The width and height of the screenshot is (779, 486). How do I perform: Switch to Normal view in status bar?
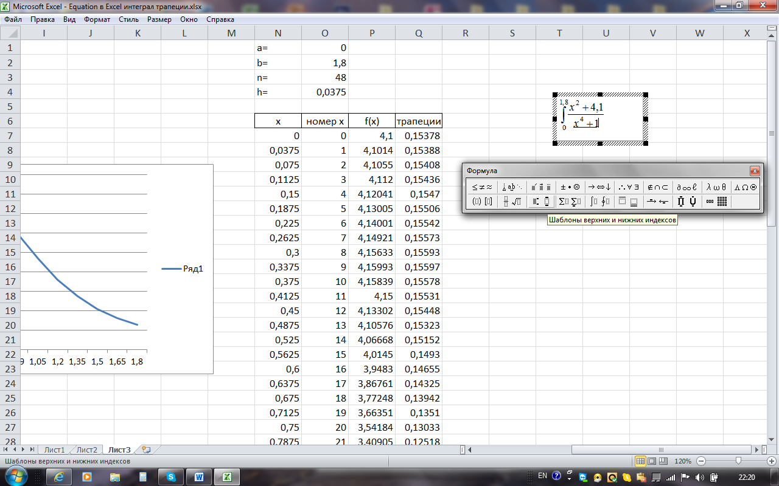click(x=640, y=461)
